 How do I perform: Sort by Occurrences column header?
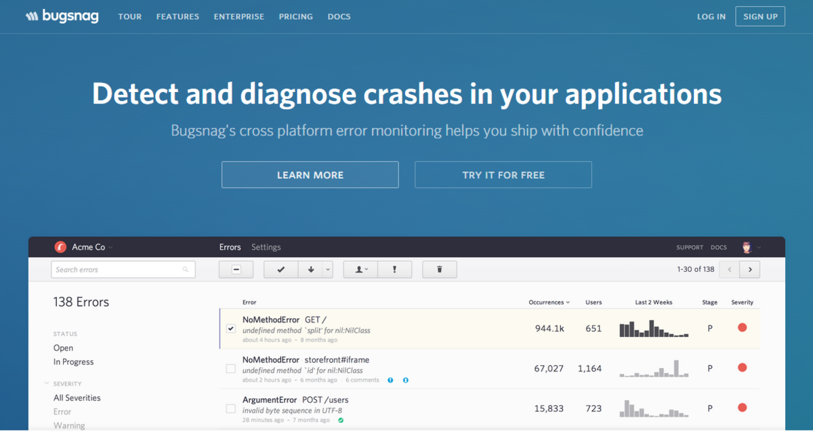click(549, 302)
